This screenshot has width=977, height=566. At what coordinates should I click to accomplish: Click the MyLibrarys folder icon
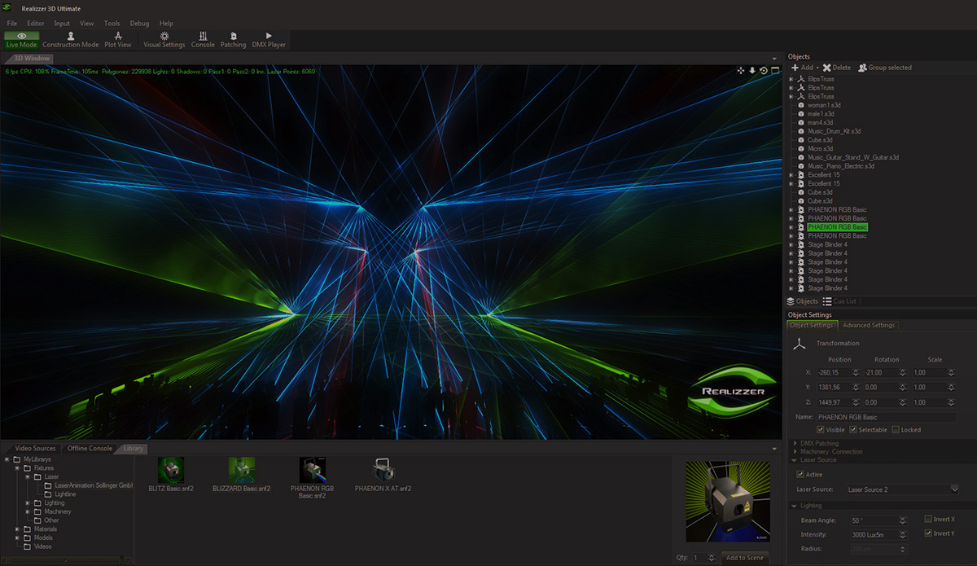click(x=17, y=459)
